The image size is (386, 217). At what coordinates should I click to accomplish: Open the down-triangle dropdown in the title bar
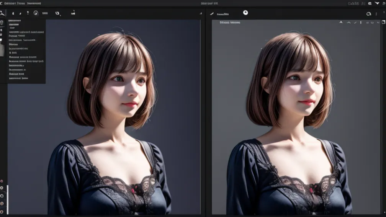tap(377, 3)
